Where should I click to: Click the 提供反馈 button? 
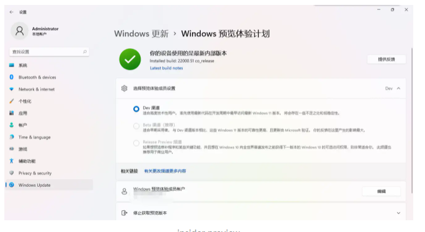coord(386,59)
